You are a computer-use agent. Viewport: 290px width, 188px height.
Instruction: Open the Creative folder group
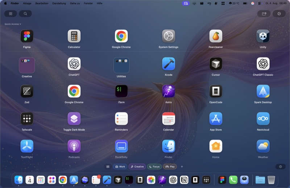pyautogui.click(x=27, y=65)
